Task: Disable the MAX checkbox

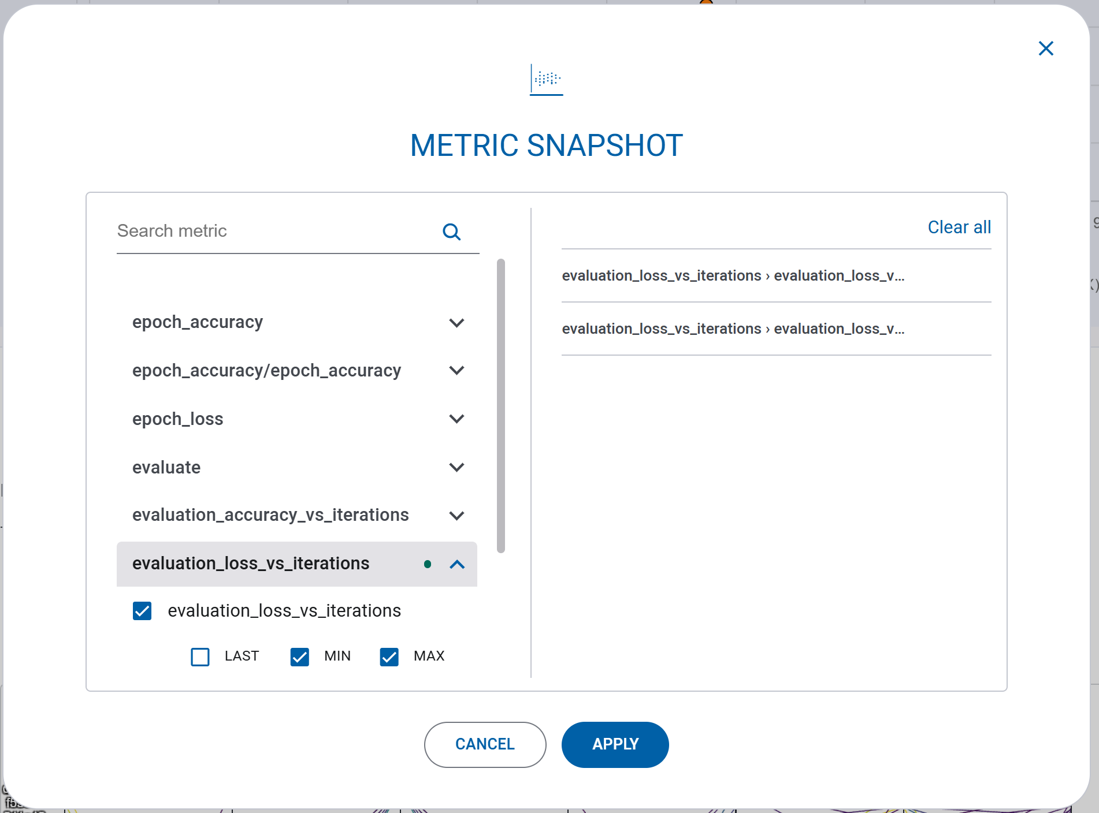Action: [389, 657]
